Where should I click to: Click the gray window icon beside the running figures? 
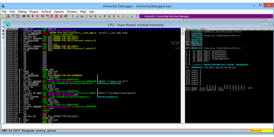(13, 16)
